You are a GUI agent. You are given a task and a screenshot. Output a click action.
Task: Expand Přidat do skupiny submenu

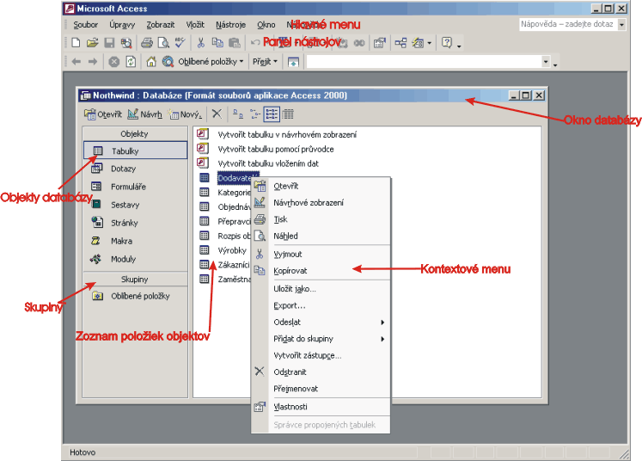click(x=382, y=339)
